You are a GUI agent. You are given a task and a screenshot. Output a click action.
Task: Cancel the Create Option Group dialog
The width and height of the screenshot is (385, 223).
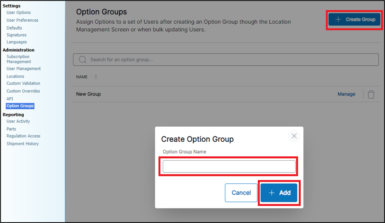[x=241, y=193]
